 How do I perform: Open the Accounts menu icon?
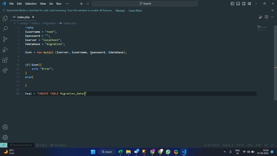(5, 127)
